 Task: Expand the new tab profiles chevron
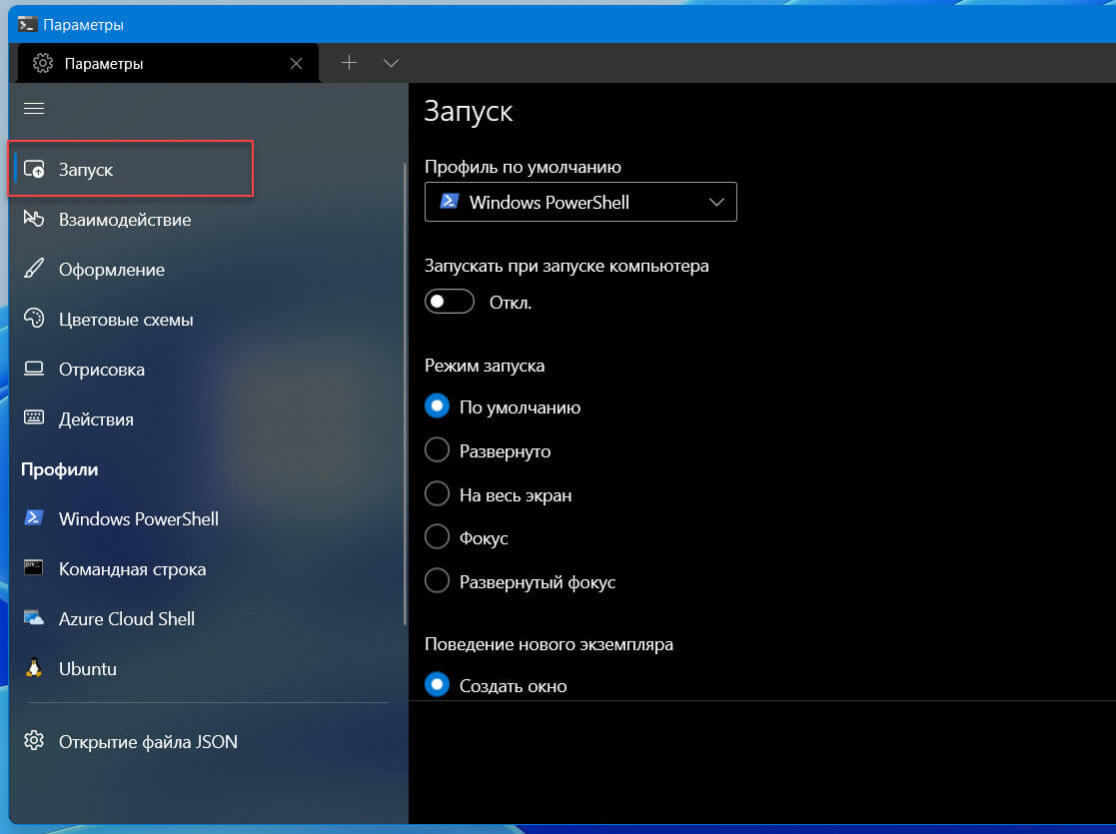pyautogui.click(x=391, y=63)
